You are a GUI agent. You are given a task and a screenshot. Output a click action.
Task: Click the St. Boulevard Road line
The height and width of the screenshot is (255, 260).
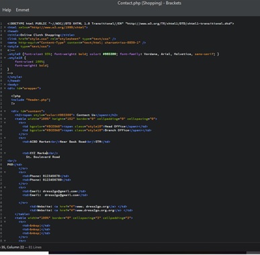click(x=43, y=157)
